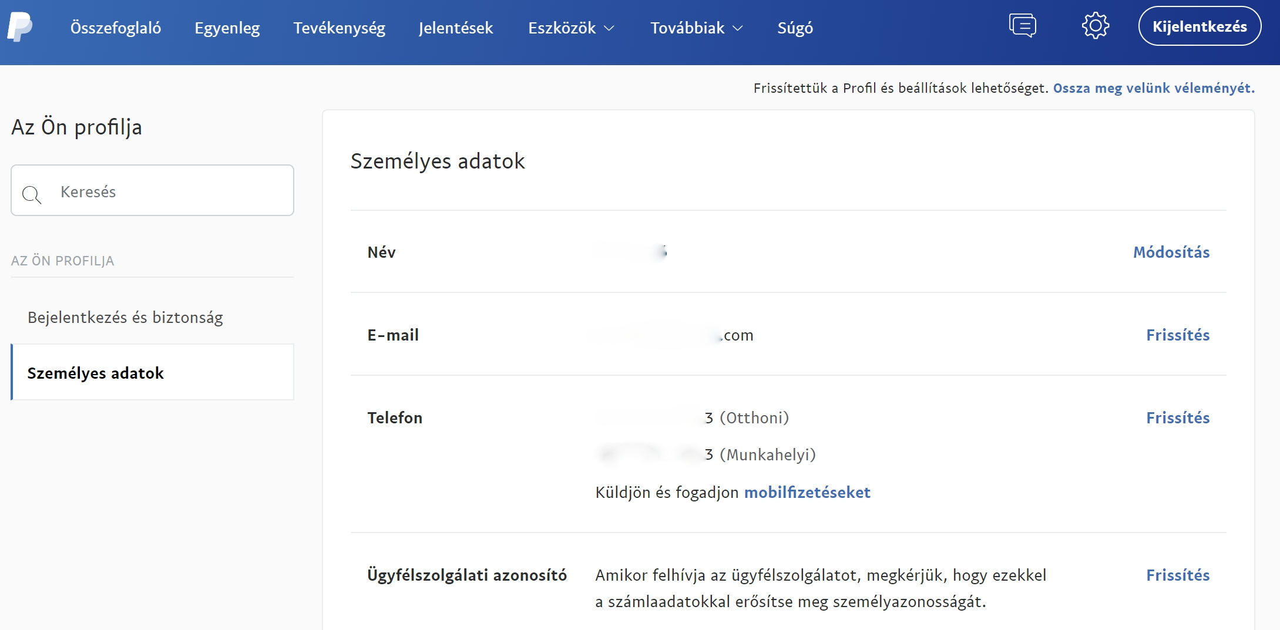Click Frissítés in the Telefon row
The height and width of the screenshot is (630, 1280).
1177,417
